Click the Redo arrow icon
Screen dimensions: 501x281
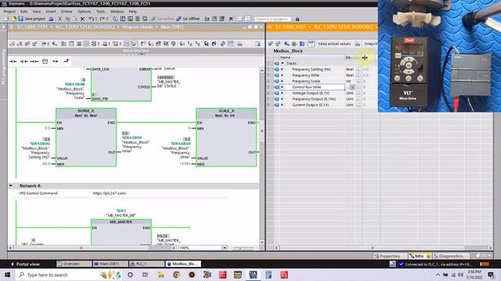(103, 19)
